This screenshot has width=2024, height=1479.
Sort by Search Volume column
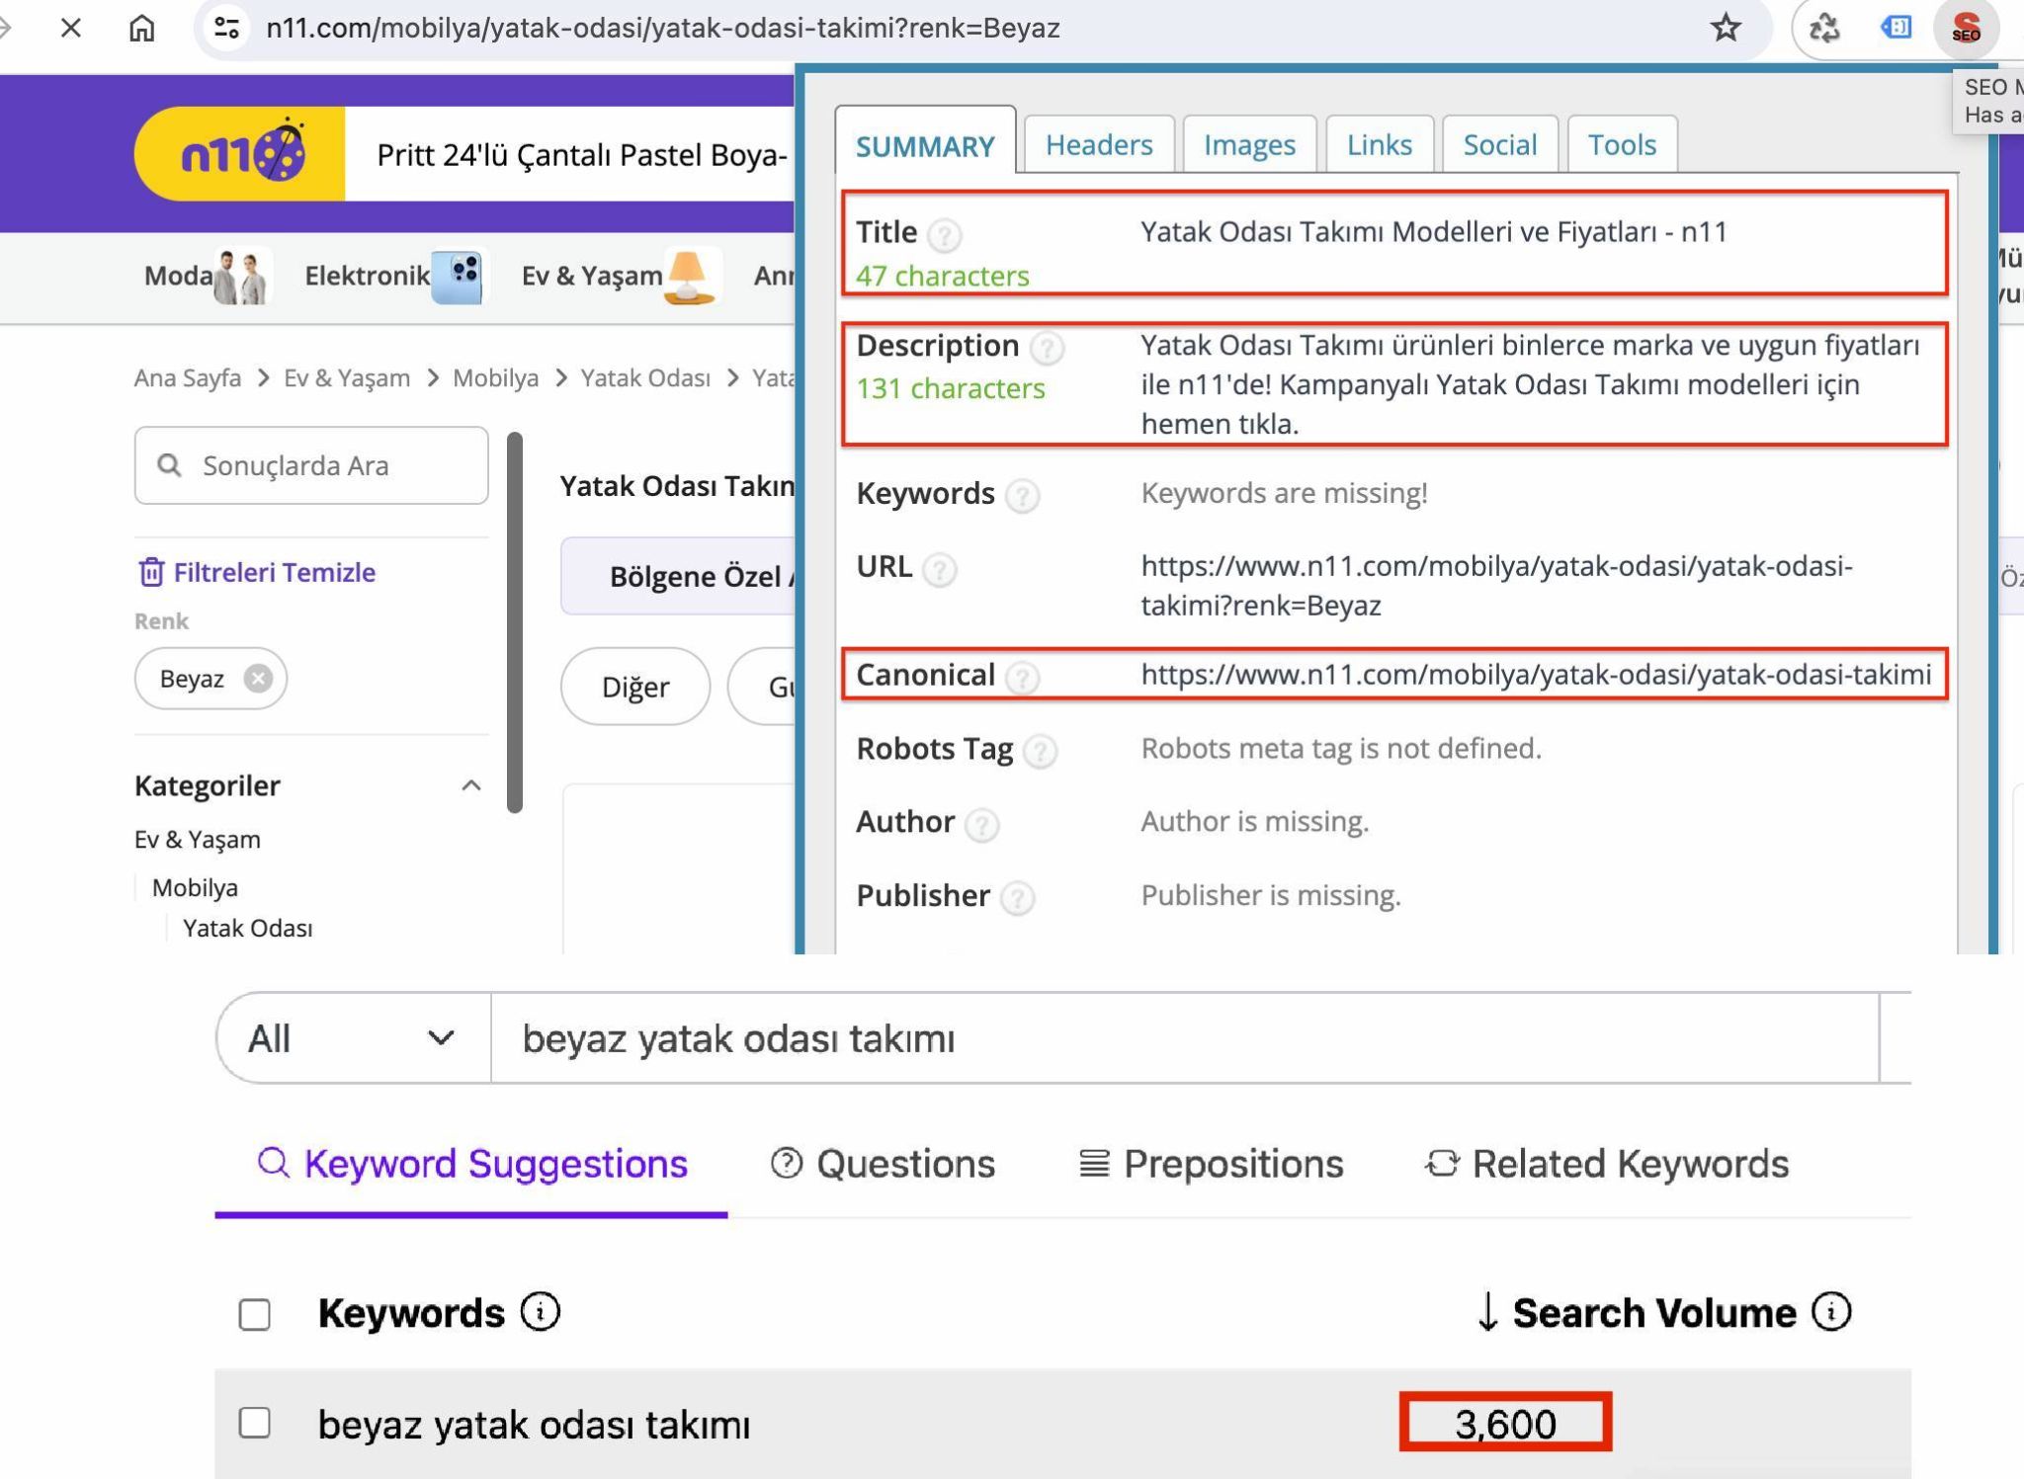click(x=1652, y=1313)
